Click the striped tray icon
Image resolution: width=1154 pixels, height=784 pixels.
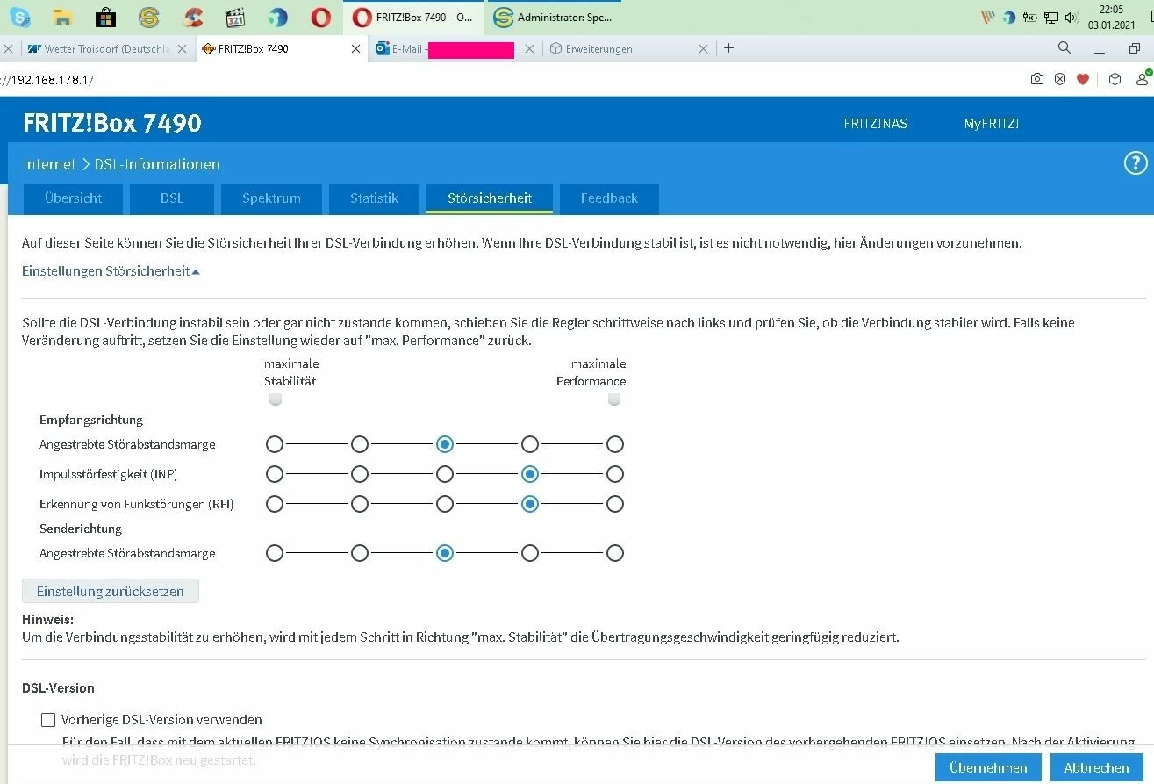point(988,17)
